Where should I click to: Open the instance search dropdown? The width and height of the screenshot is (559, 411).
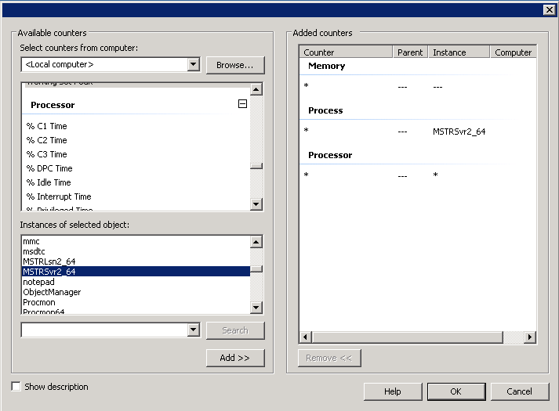(x=194, y=330)
